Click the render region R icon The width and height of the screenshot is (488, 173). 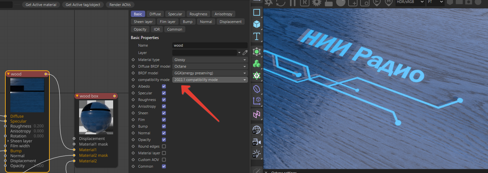[304, 2]
